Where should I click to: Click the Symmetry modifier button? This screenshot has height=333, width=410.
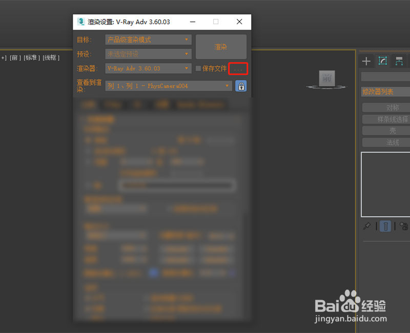point(386,108)
